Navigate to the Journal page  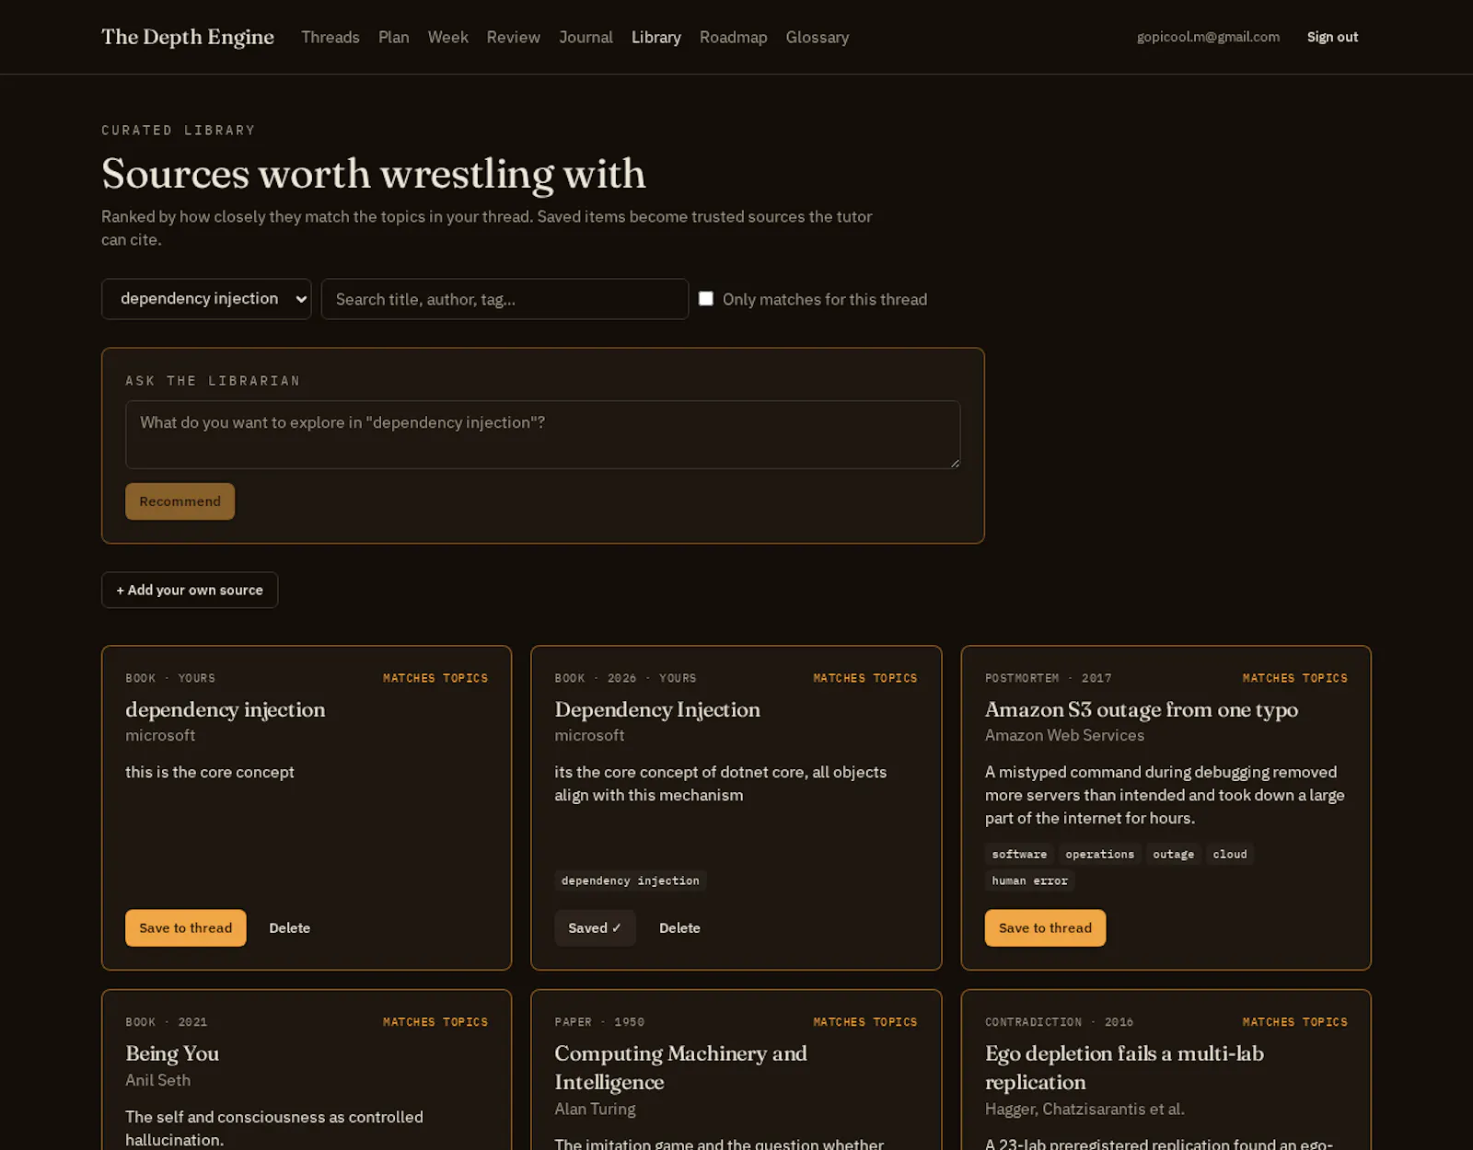coord(586,37)
